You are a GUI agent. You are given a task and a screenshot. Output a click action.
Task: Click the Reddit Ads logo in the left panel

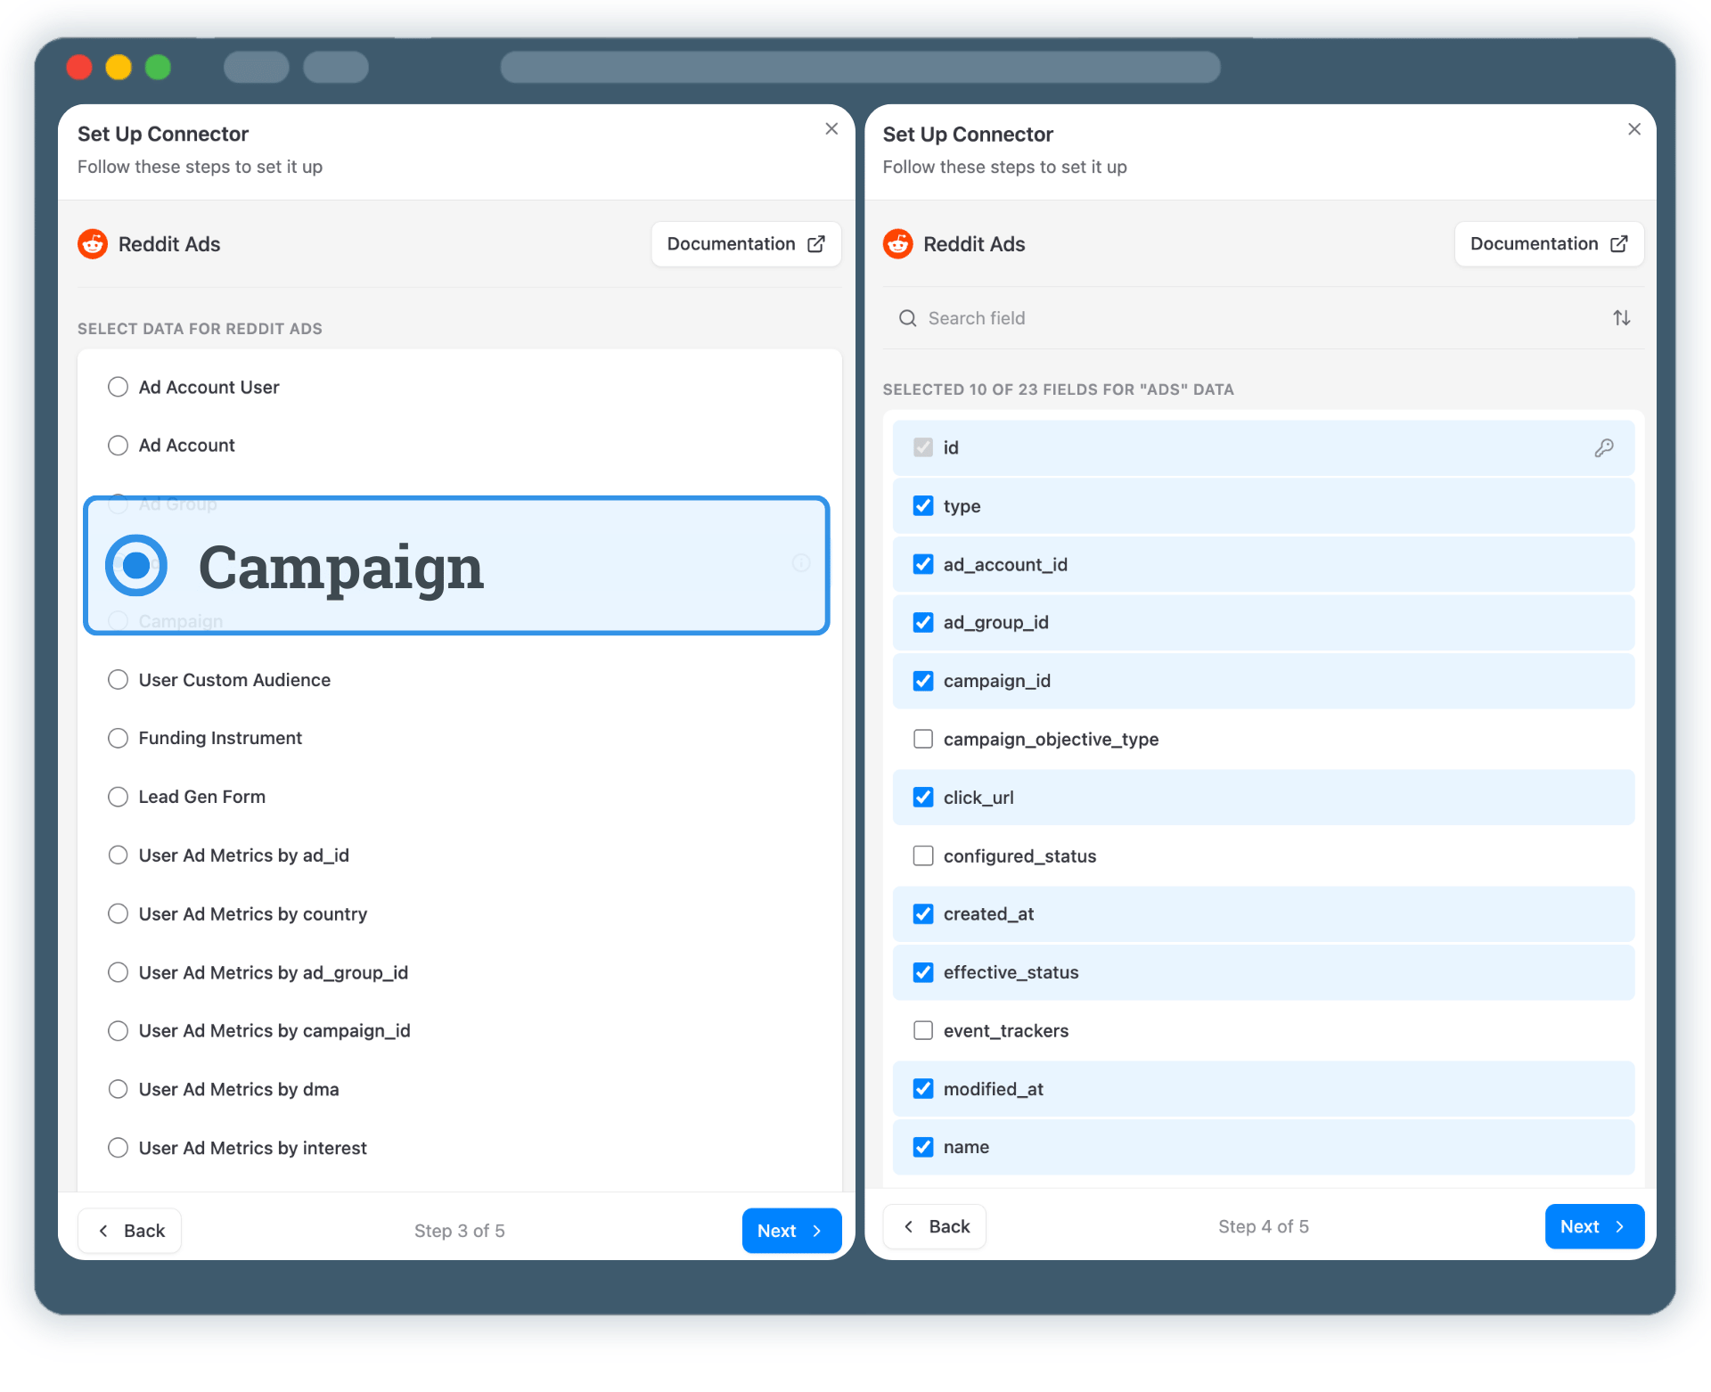coord(93,243)
